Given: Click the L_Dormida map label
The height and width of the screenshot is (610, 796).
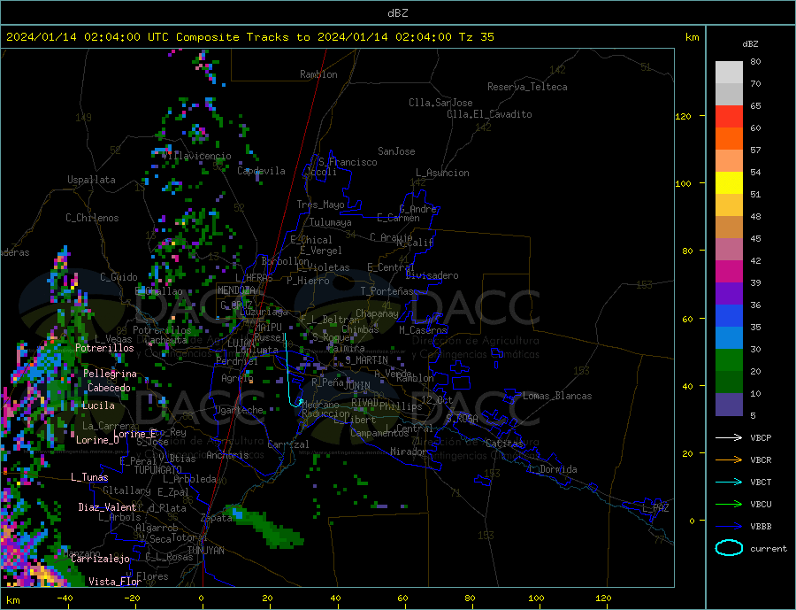Looking at the screenshot, I should pyautogui.click(x=554, y=469).
